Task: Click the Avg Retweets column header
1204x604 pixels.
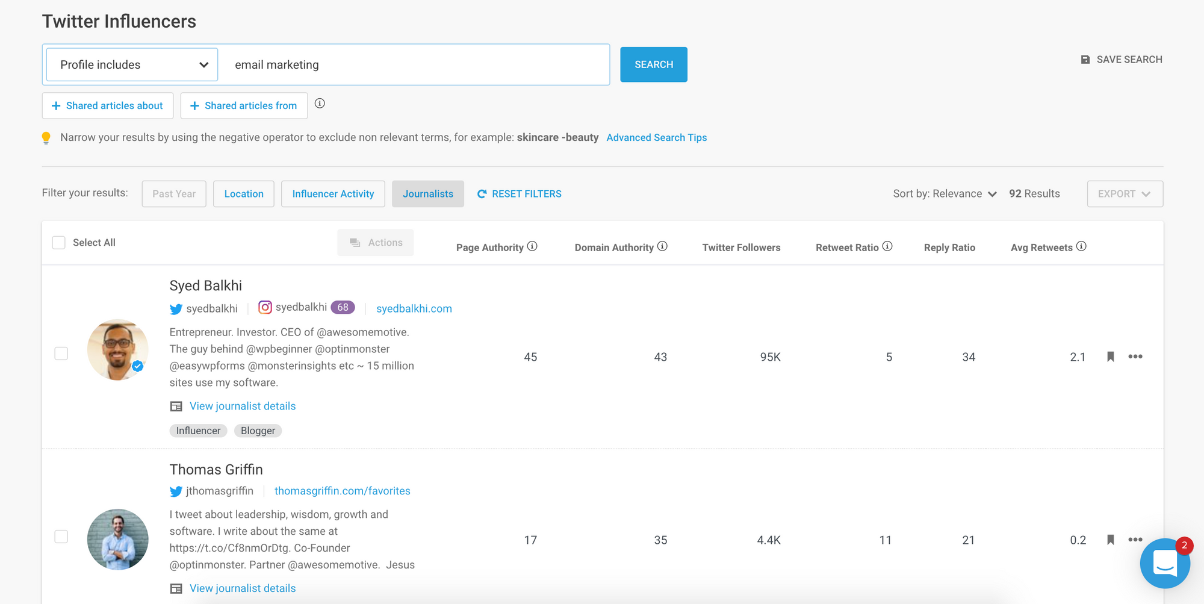Action: [x=1041, y=248]
